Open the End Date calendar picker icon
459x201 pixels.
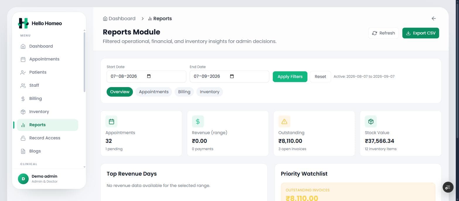[232, 76]
